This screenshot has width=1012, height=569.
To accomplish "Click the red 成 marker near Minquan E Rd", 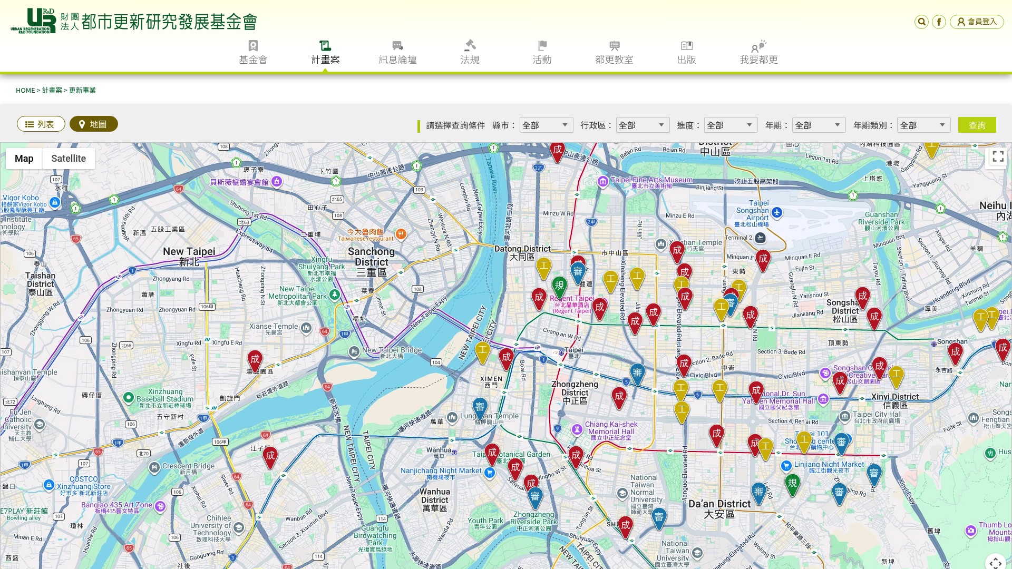I will 763,261.
